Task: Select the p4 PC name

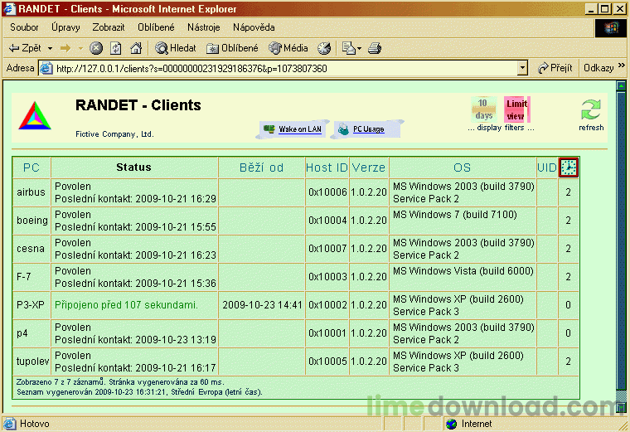Action: click(22, 333)
